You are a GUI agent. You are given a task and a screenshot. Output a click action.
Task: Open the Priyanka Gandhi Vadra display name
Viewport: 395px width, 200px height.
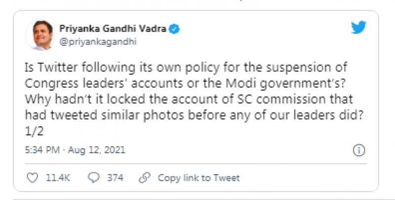(x=113, y=29)
